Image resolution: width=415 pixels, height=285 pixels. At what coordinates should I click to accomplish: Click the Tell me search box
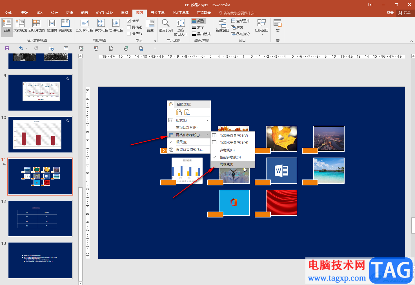point(238,13)
